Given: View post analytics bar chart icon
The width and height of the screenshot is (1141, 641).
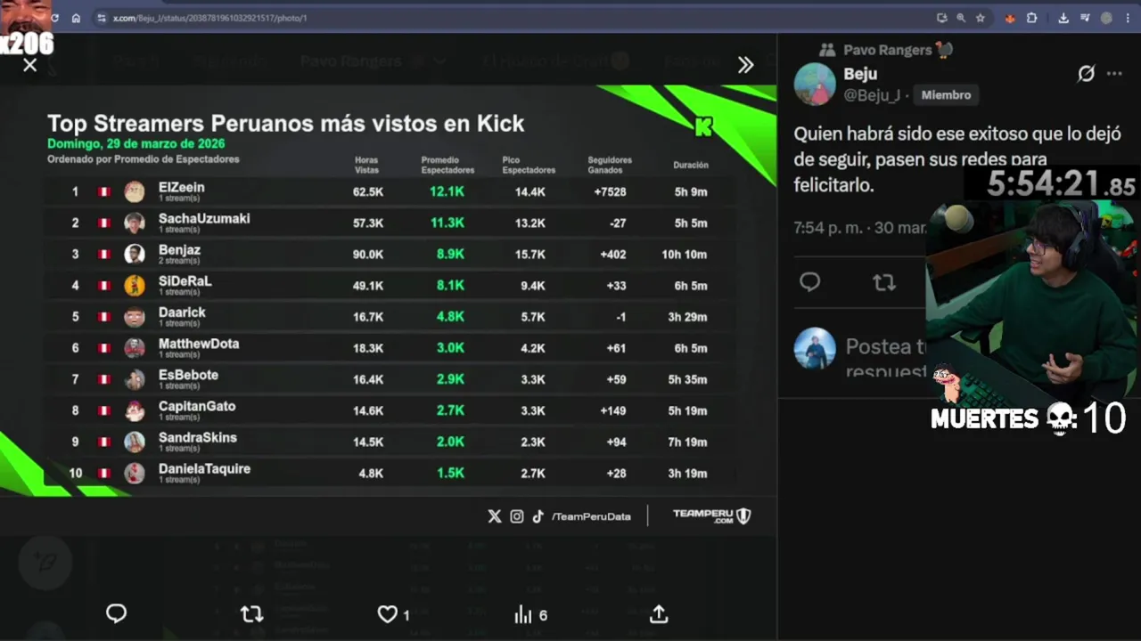Looking at the screenshot, I should (522, 614).
